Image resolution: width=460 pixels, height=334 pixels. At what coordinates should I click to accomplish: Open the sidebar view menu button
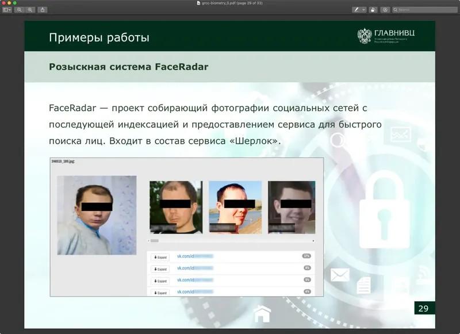7,10
